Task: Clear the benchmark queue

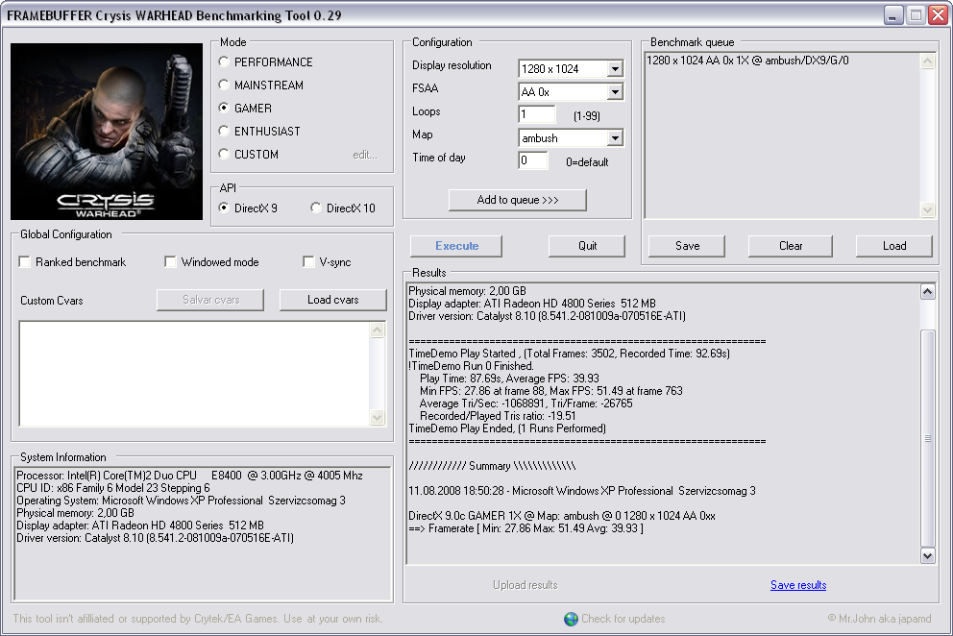Action: coord(790,246)
